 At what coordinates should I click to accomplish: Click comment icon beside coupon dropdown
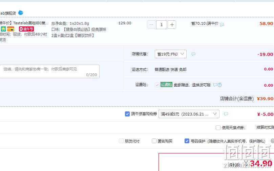[x=226, y=114]
